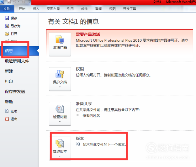The image size is (196, 167).
Task: Click the Word logo icon in title bar
Action: coord(2,2)
